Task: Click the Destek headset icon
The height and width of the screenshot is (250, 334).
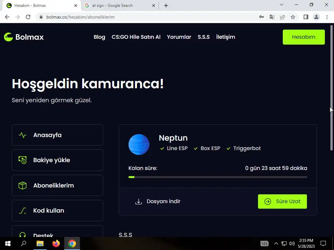Action: tap(23, 235)
